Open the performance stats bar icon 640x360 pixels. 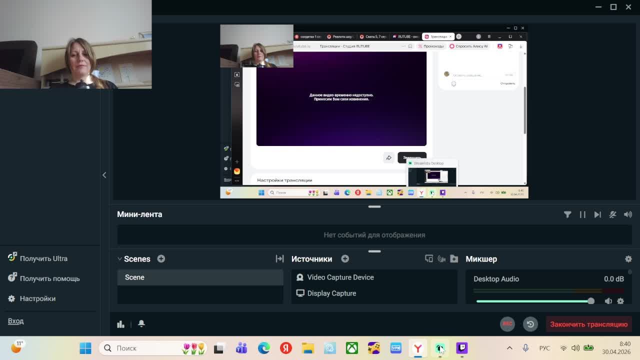click(120, 324)
